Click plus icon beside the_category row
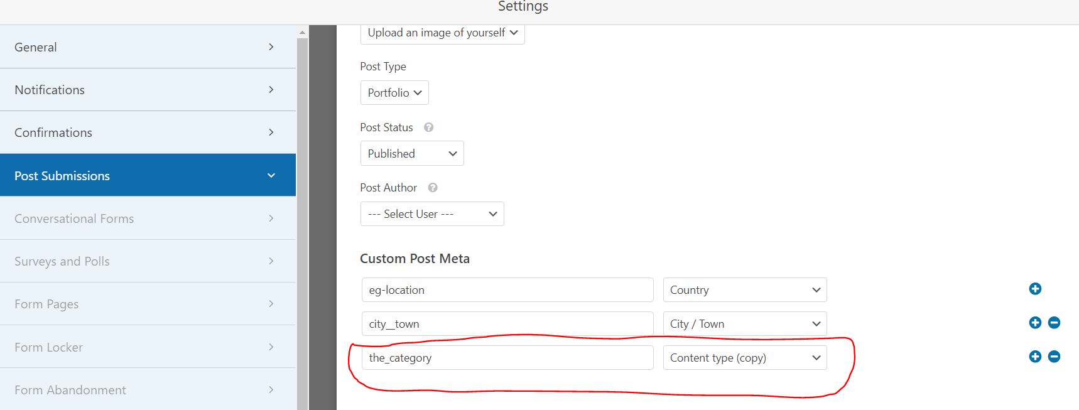The width and height of the screenshot is (1079, 410). point(1035,357)
